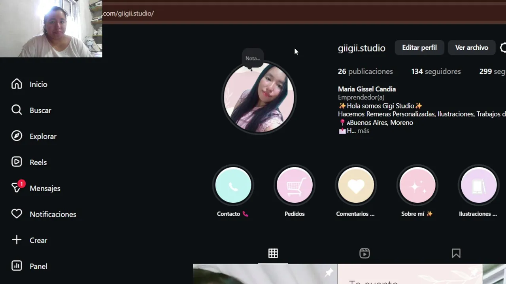Screen dimensions: 506x284
Task: Click the 'Pedidos' highlight label
Action: pyautogui.click(x=295, y=214)
